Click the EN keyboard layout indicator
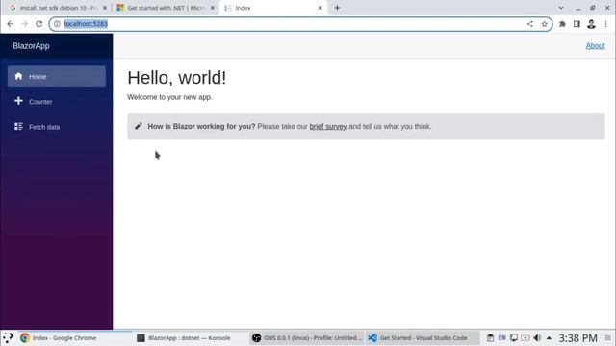This screenshot has width=616, height=346. coord(502,337)
